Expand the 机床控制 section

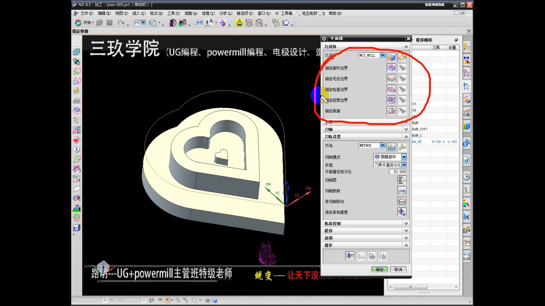406,224
